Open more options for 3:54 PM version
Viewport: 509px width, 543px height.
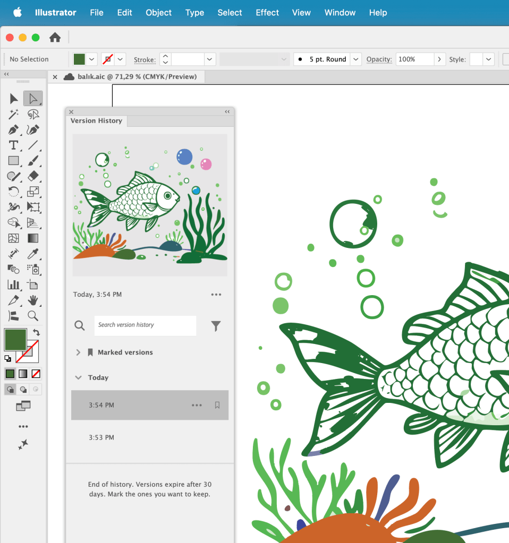click(197, 405)
